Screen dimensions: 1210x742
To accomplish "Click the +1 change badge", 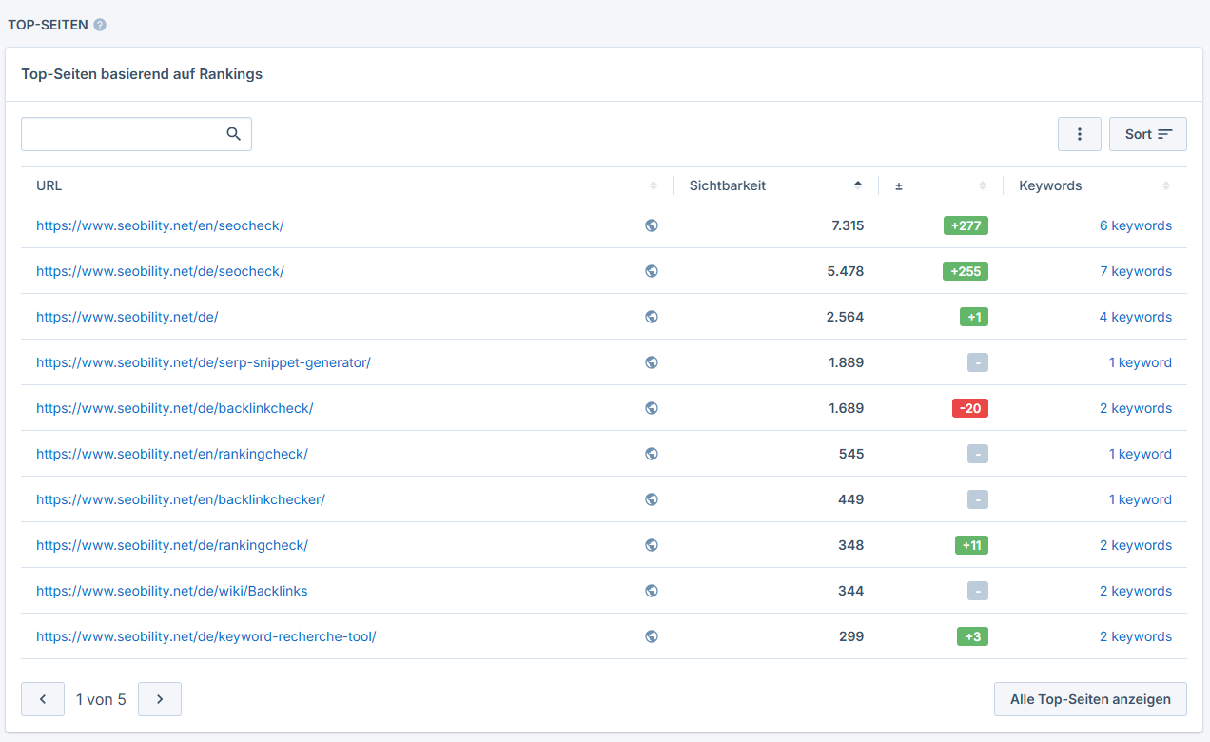I will (x=974, y=317).
